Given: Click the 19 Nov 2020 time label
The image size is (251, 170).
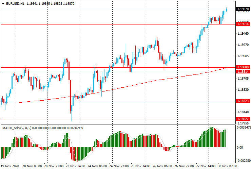Looking at the screenshot, I should click(x=10, y=166).
